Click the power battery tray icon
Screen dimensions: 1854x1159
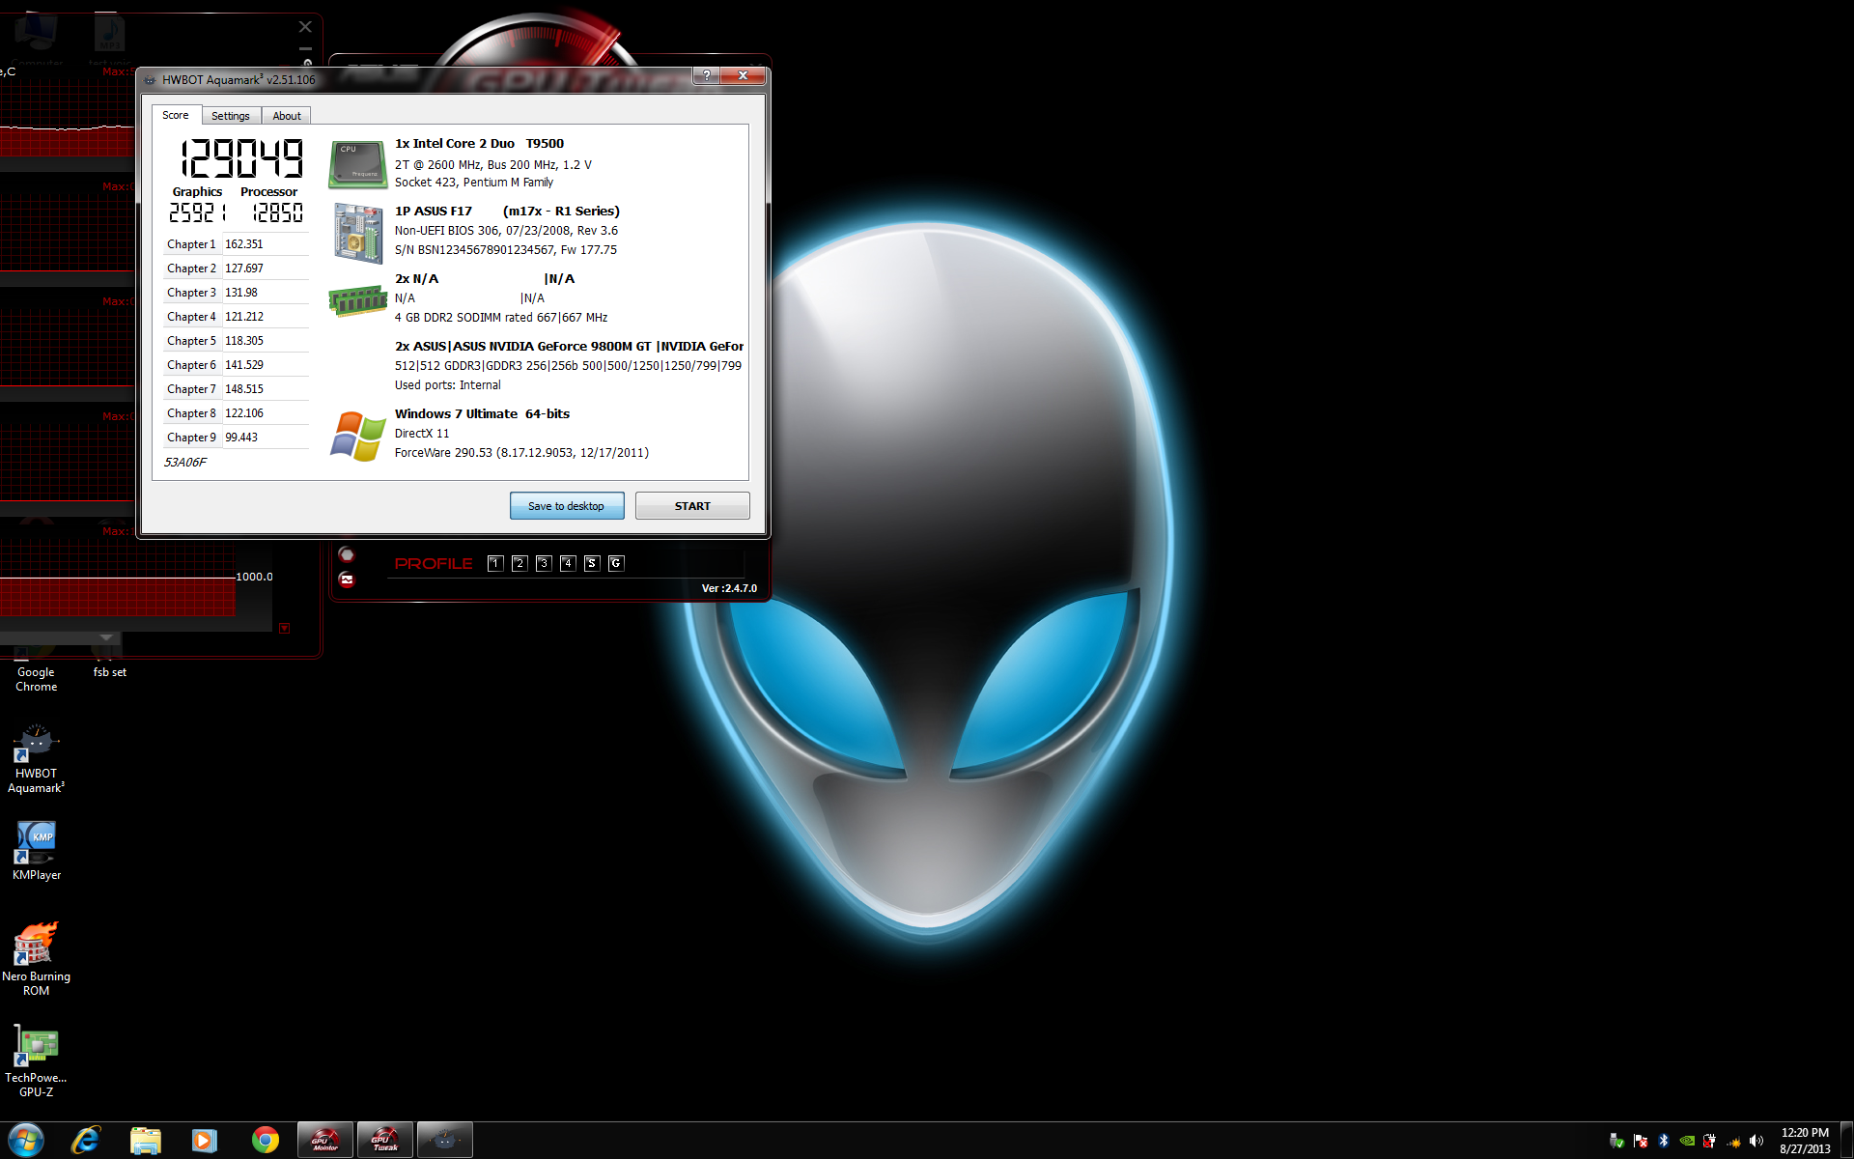coord(1710,1141)
